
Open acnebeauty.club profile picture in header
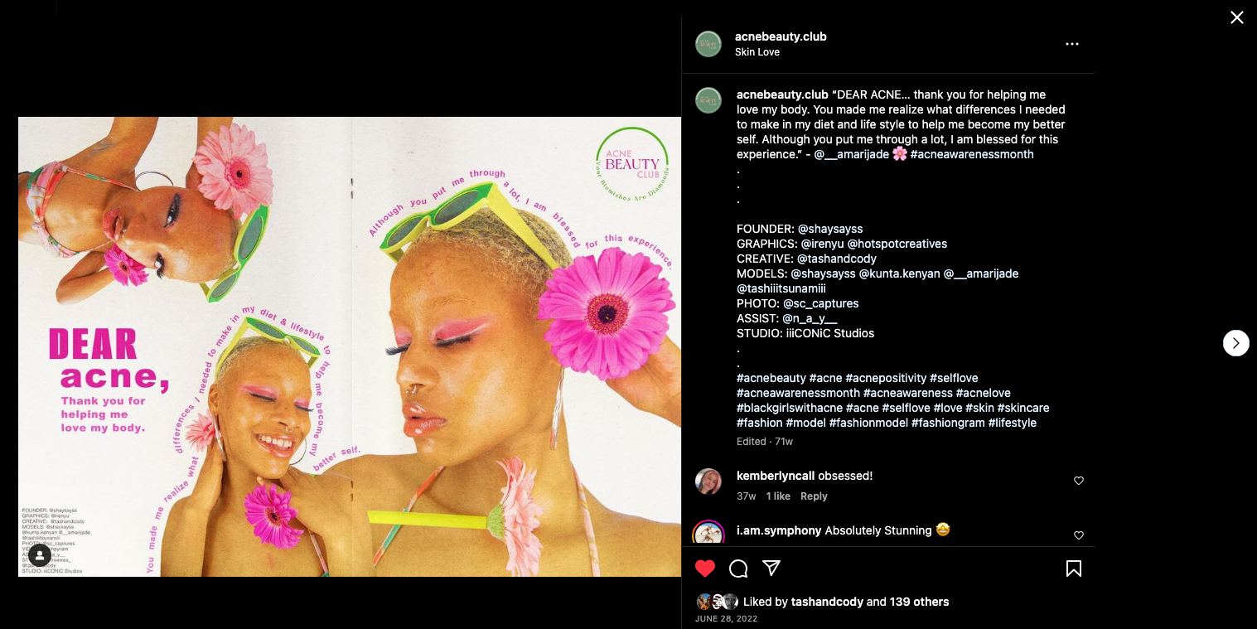pyautogui.click(x=708, y=44)
